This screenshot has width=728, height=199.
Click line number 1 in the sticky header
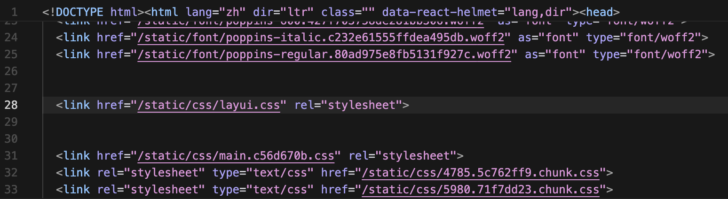point(15,12)
